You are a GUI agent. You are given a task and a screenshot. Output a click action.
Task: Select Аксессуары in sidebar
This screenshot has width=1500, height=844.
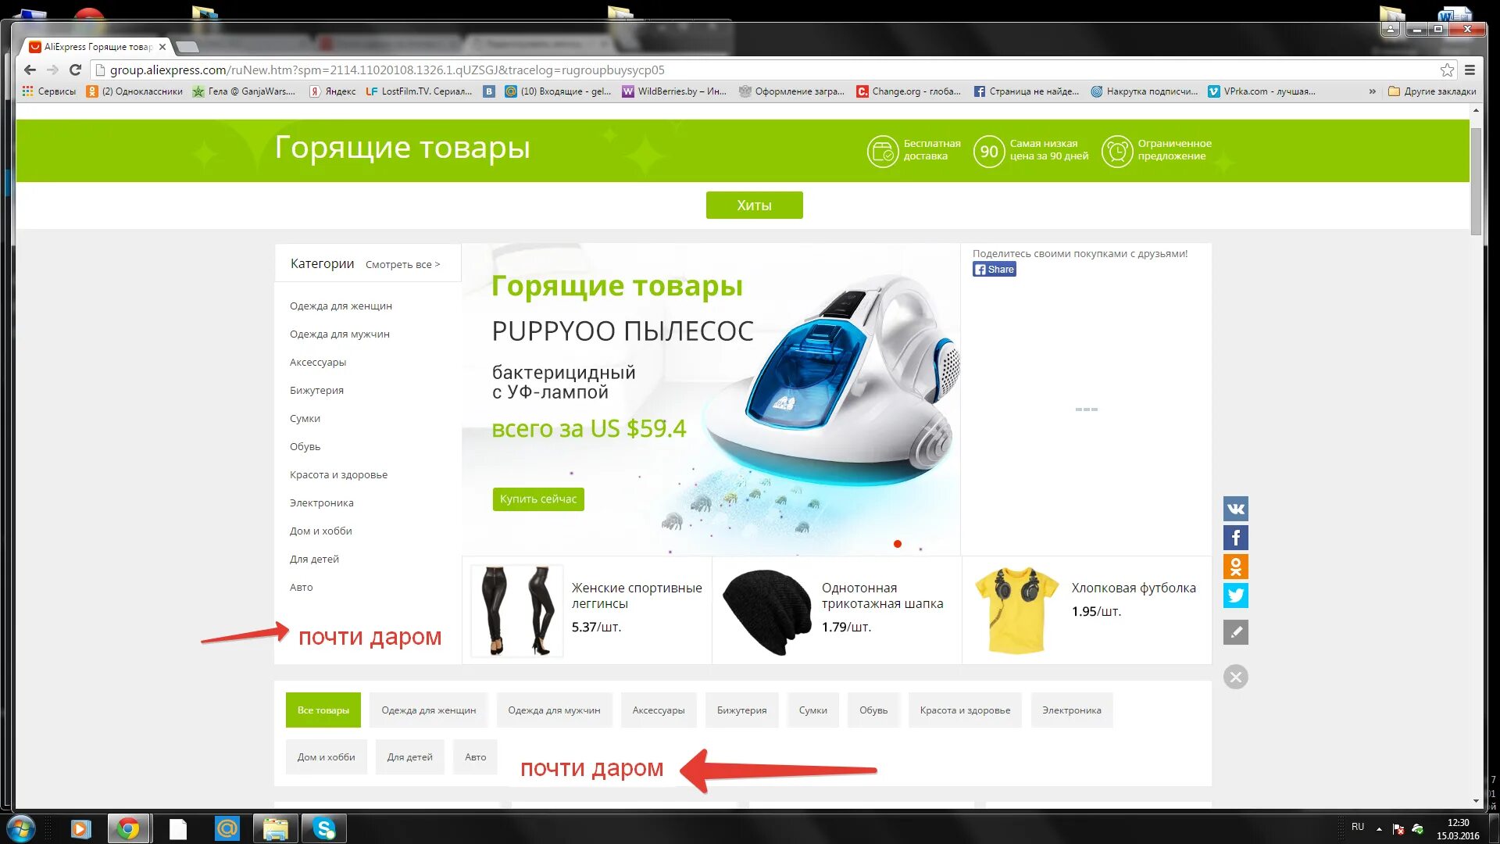click(x=317, y=362)
